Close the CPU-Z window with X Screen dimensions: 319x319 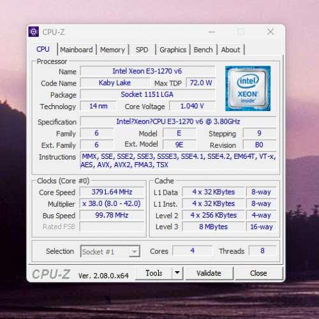tap(271, 32)
